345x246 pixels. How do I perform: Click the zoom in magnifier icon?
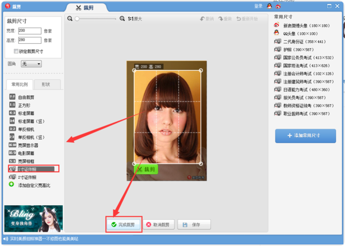point(122,18)
